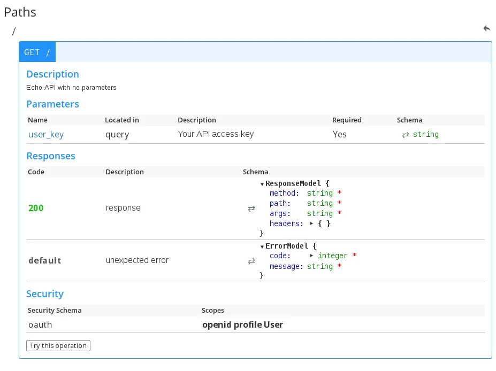The width and height of the screenshot is (496, 371).
Task: Click the 'headers:' property name
Action: coord(286,223)
